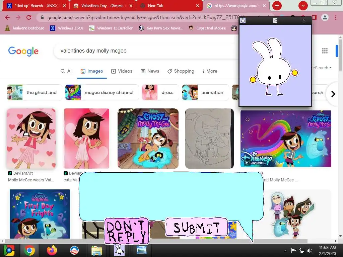Image resolution: width=343 pixels, height=257 pixels.
Task: Click the Action Center flag tray icon
Action: pos(293,250)
